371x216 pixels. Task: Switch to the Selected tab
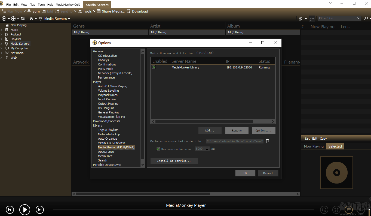[335, 146]
